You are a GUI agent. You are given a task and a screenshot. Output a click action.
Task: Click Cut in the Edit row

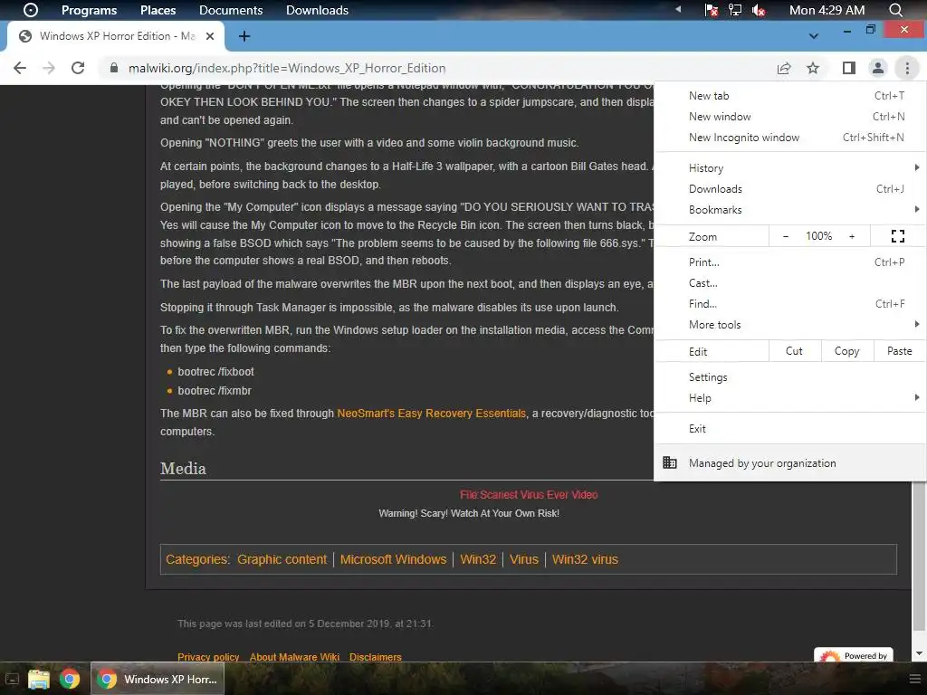point(795,351)
